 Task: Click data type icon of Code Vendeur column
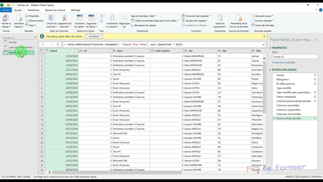click(152, 51)
